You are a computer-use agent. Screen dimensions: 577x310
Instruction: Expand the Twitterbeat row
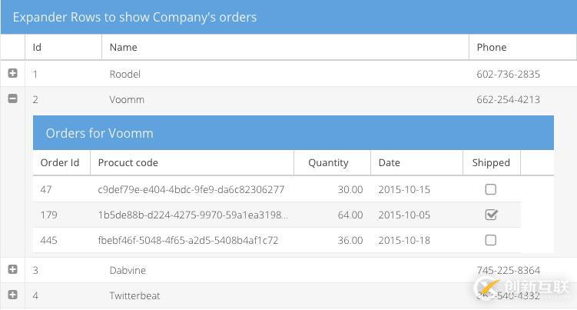click(x=13, y=295)
